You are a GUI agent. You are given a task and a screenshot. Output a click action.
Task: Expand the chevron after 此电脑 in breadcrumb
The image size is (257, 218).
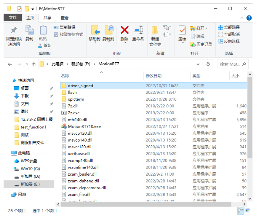[x=67, y=64]
